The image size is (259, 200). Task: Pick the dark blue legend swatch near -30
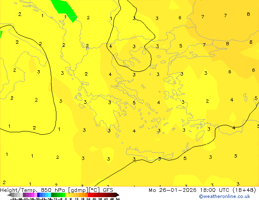(38, 195)
